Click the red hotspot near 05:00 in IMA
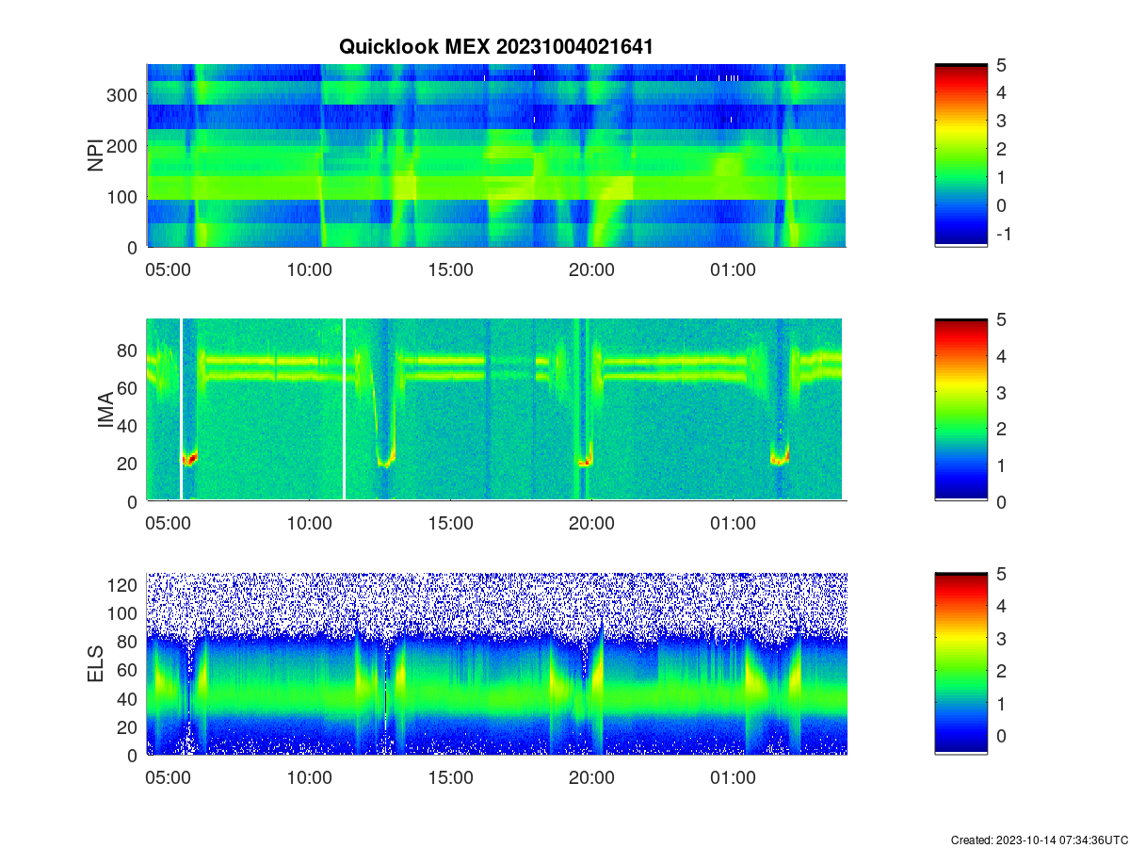Viewport: 1130px width, 848px height. coord(189,459)
